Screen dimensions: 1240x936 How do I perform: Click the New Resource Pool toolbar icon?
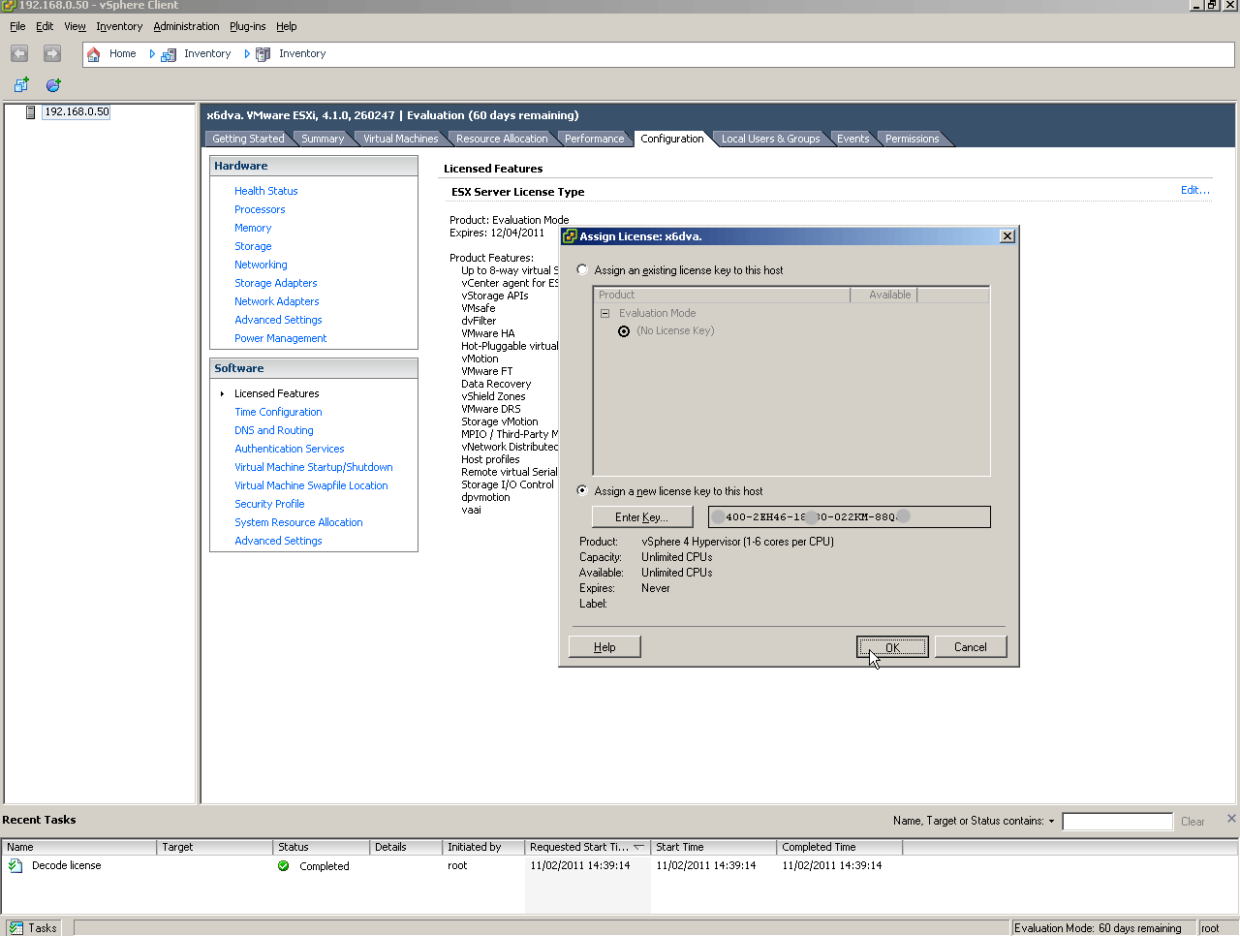53,85
